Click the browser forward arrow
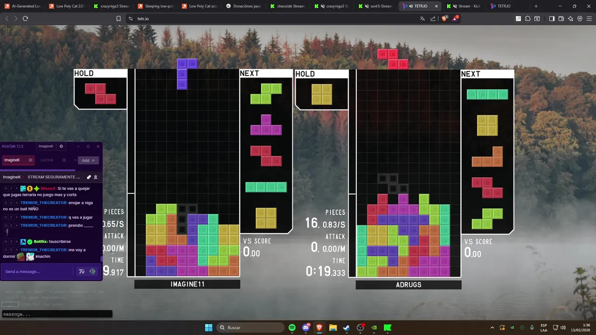This screenshot has height=335, width=596. [x=16, y=19]
